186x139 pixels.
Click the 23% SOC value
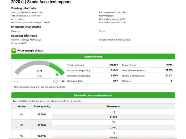pos(62,82)
